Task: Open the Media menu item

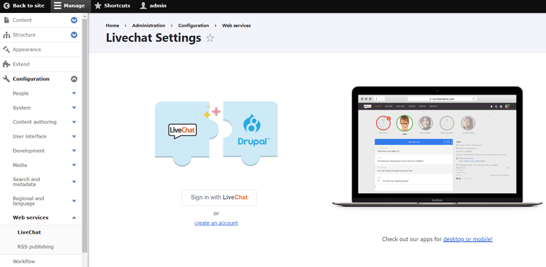Action: tap(20, 165)
